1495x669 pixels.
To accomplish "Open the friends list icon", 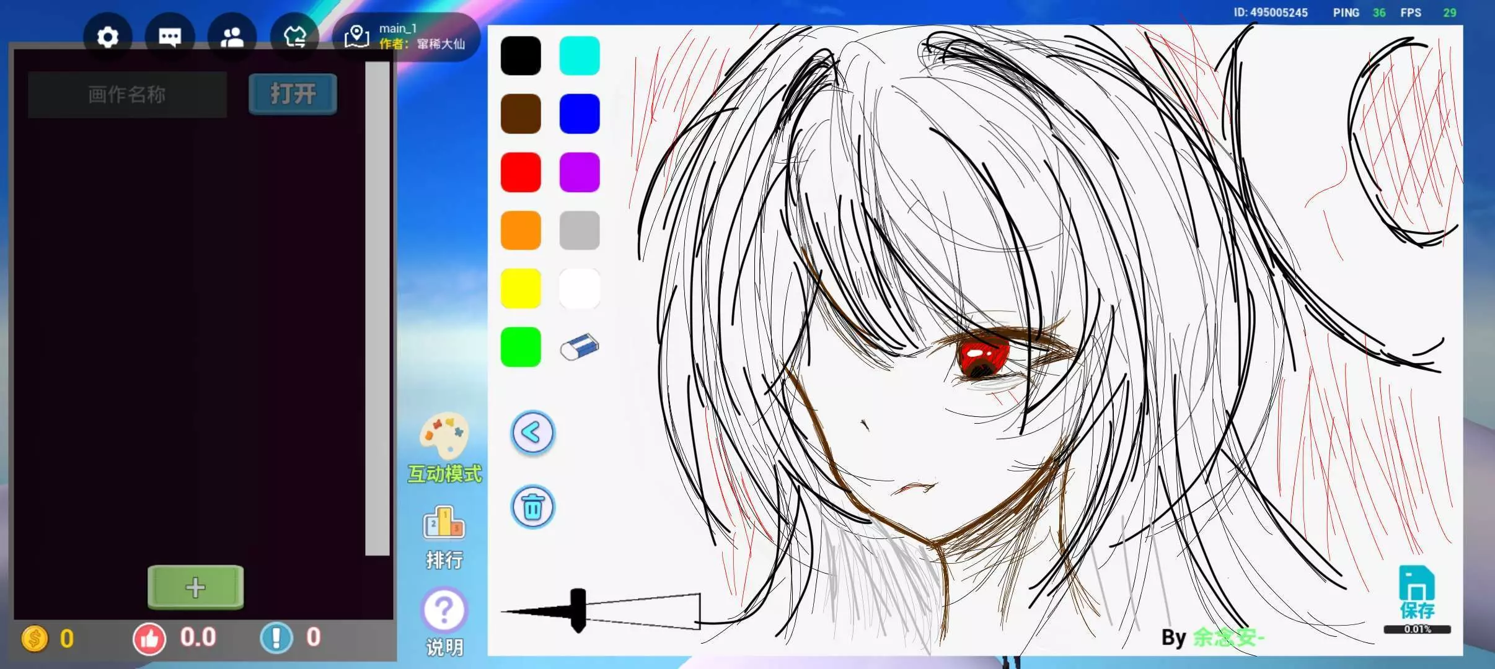I will (232, 37).
